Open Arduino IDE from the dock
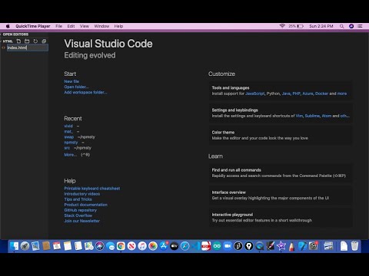Image resolution: width=369 pixels, height=276 pixels. [x=217, y=246]
